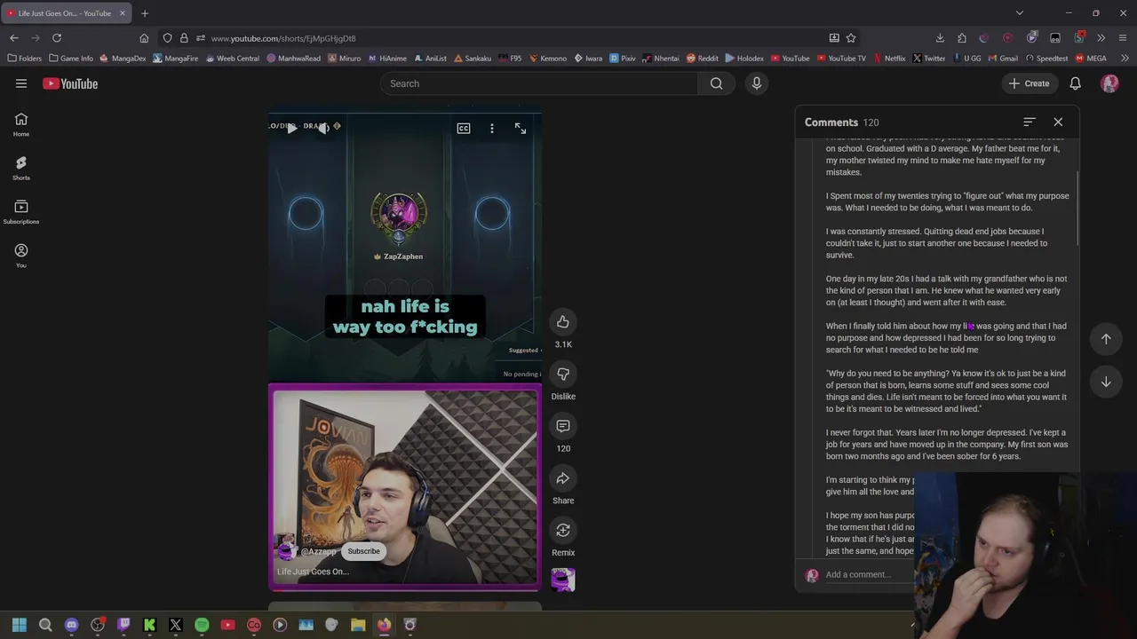Open Twitch from taskbar

123,625
